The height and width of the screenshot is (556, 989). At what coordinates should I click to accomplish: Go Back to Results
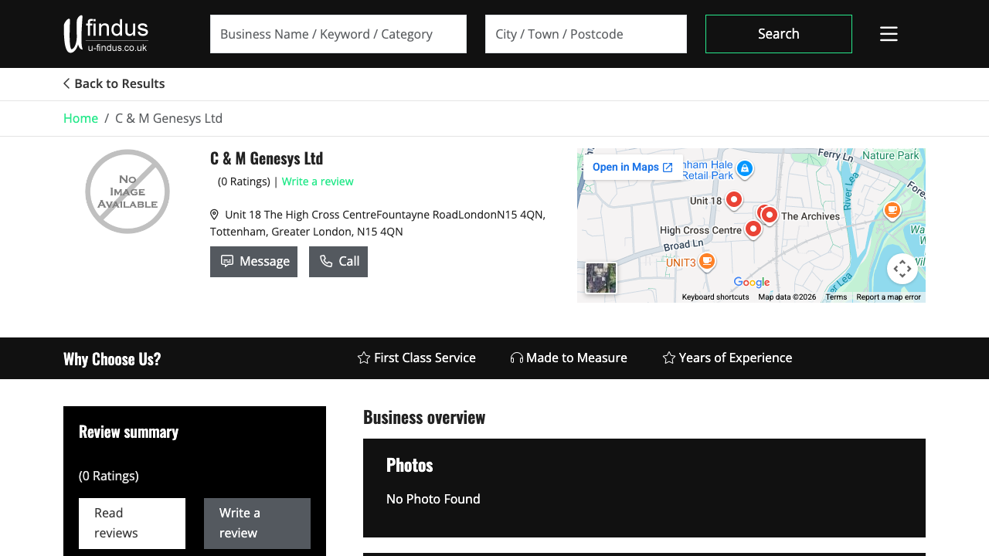coord(114,83)
